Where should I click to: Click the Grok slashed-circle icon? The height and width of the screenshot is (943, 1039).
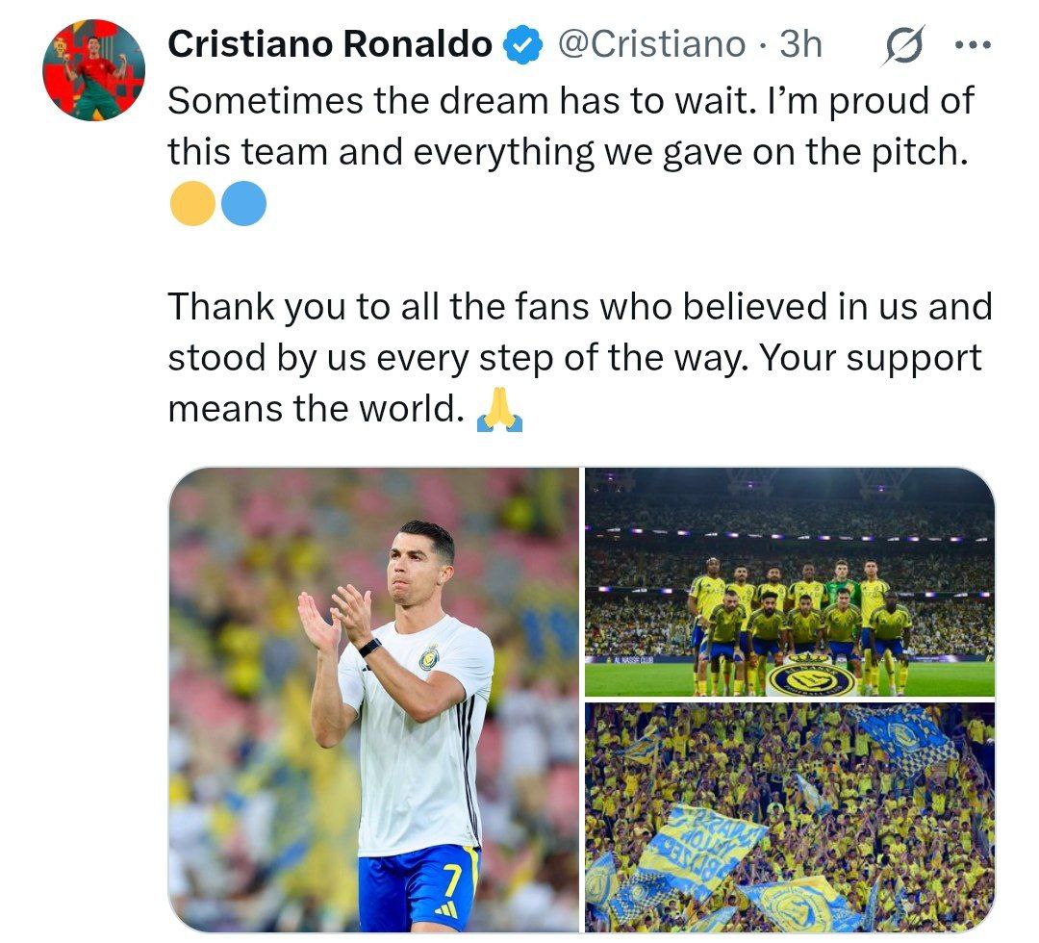pyautogui.click(x=901, y=45)
